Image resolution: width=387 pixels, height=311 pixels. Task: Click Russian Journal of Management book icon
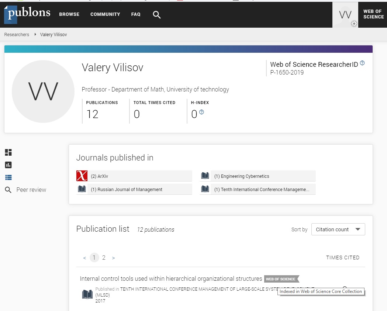pos(82,189)
